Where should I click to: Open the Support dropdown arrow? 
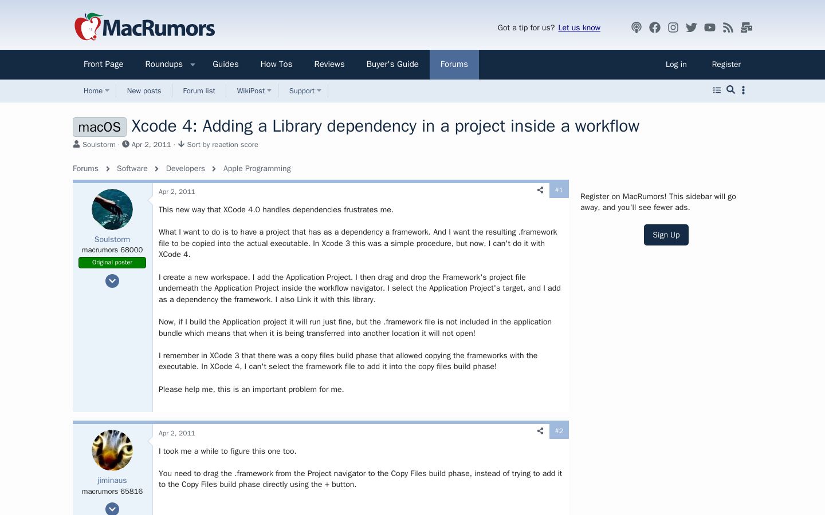(319, 90)
